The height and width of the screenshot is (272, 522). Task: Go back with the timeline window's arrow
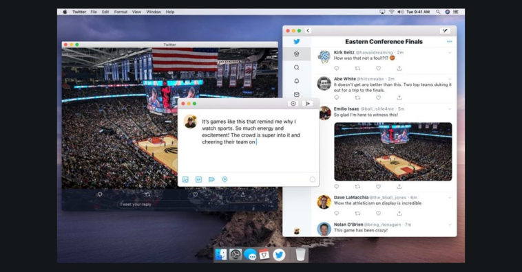(308, 30)
